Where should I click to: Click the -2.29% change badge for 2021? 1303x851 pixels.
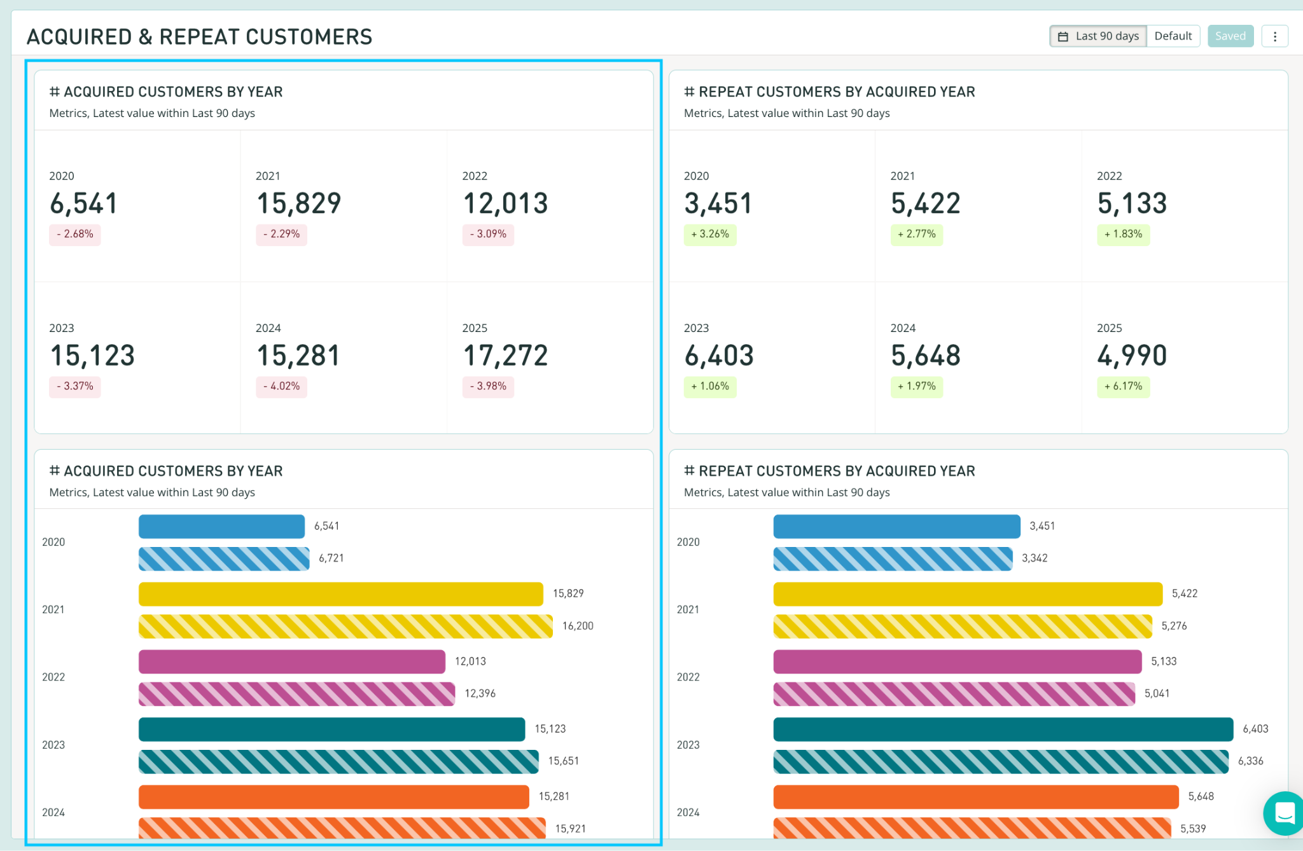click(281, 234)
